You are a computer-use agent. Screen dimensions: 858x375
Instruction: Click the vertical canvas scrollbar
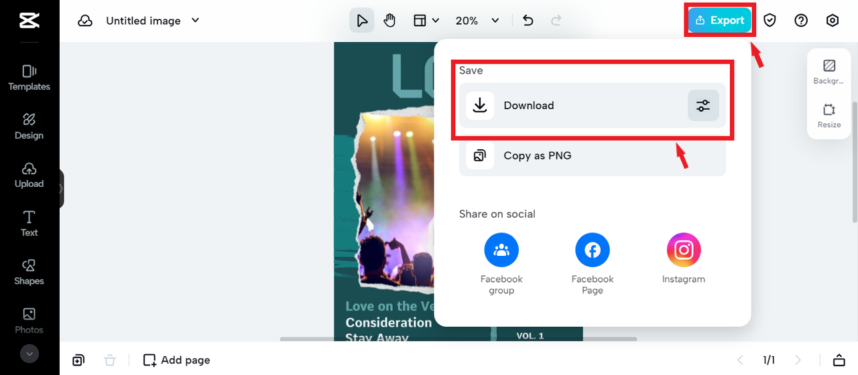tap(854, 161)
